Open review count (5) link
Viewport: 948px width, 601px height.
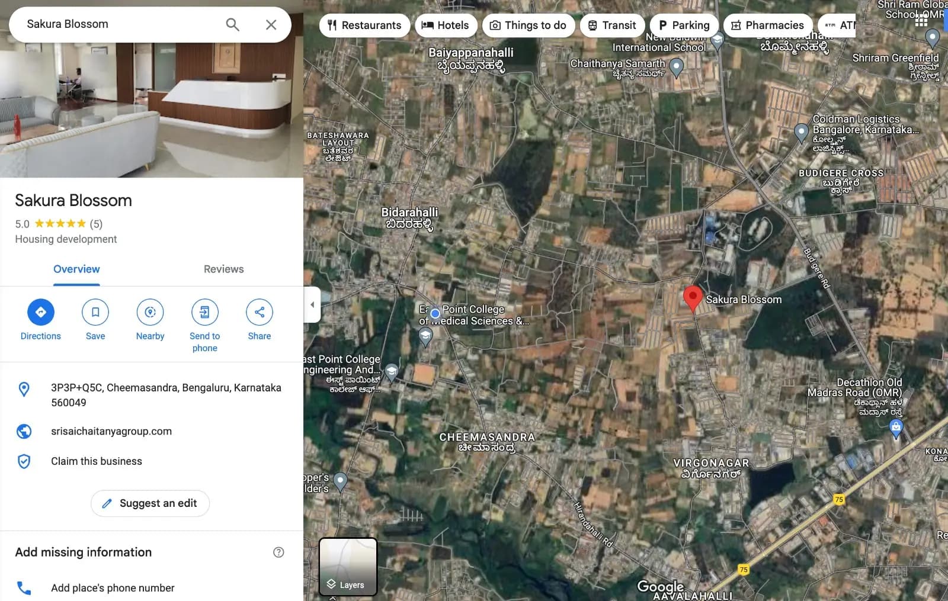coord(96,224)
